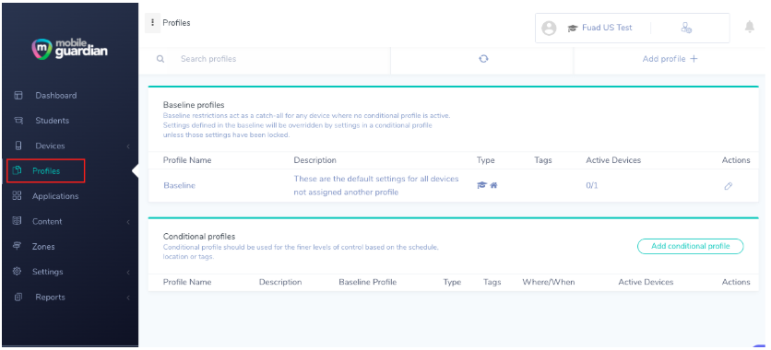Screen dimensions: 771x350
Task: Open the three-dot menu beside Profiles title
Action: (x=152, y=23)
